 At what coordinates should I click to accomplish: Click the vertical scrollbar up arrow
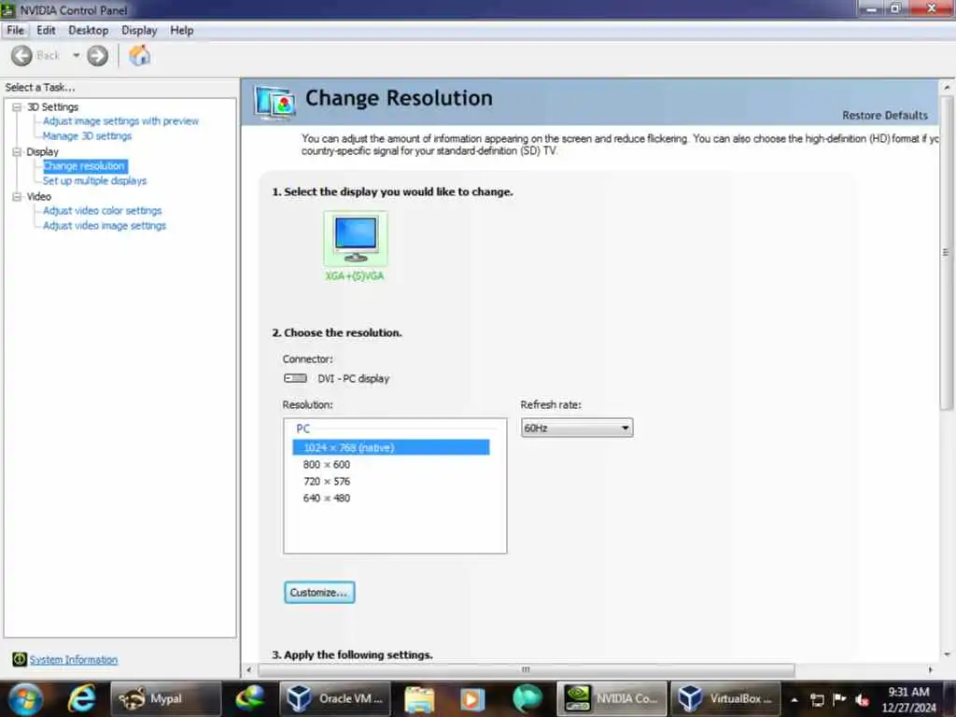tap(947, 88)
